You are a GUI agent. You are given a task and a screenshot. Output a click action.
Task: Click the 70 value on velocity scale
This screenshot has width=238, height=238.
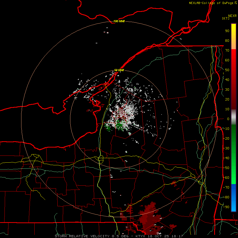tap(227, 51)
